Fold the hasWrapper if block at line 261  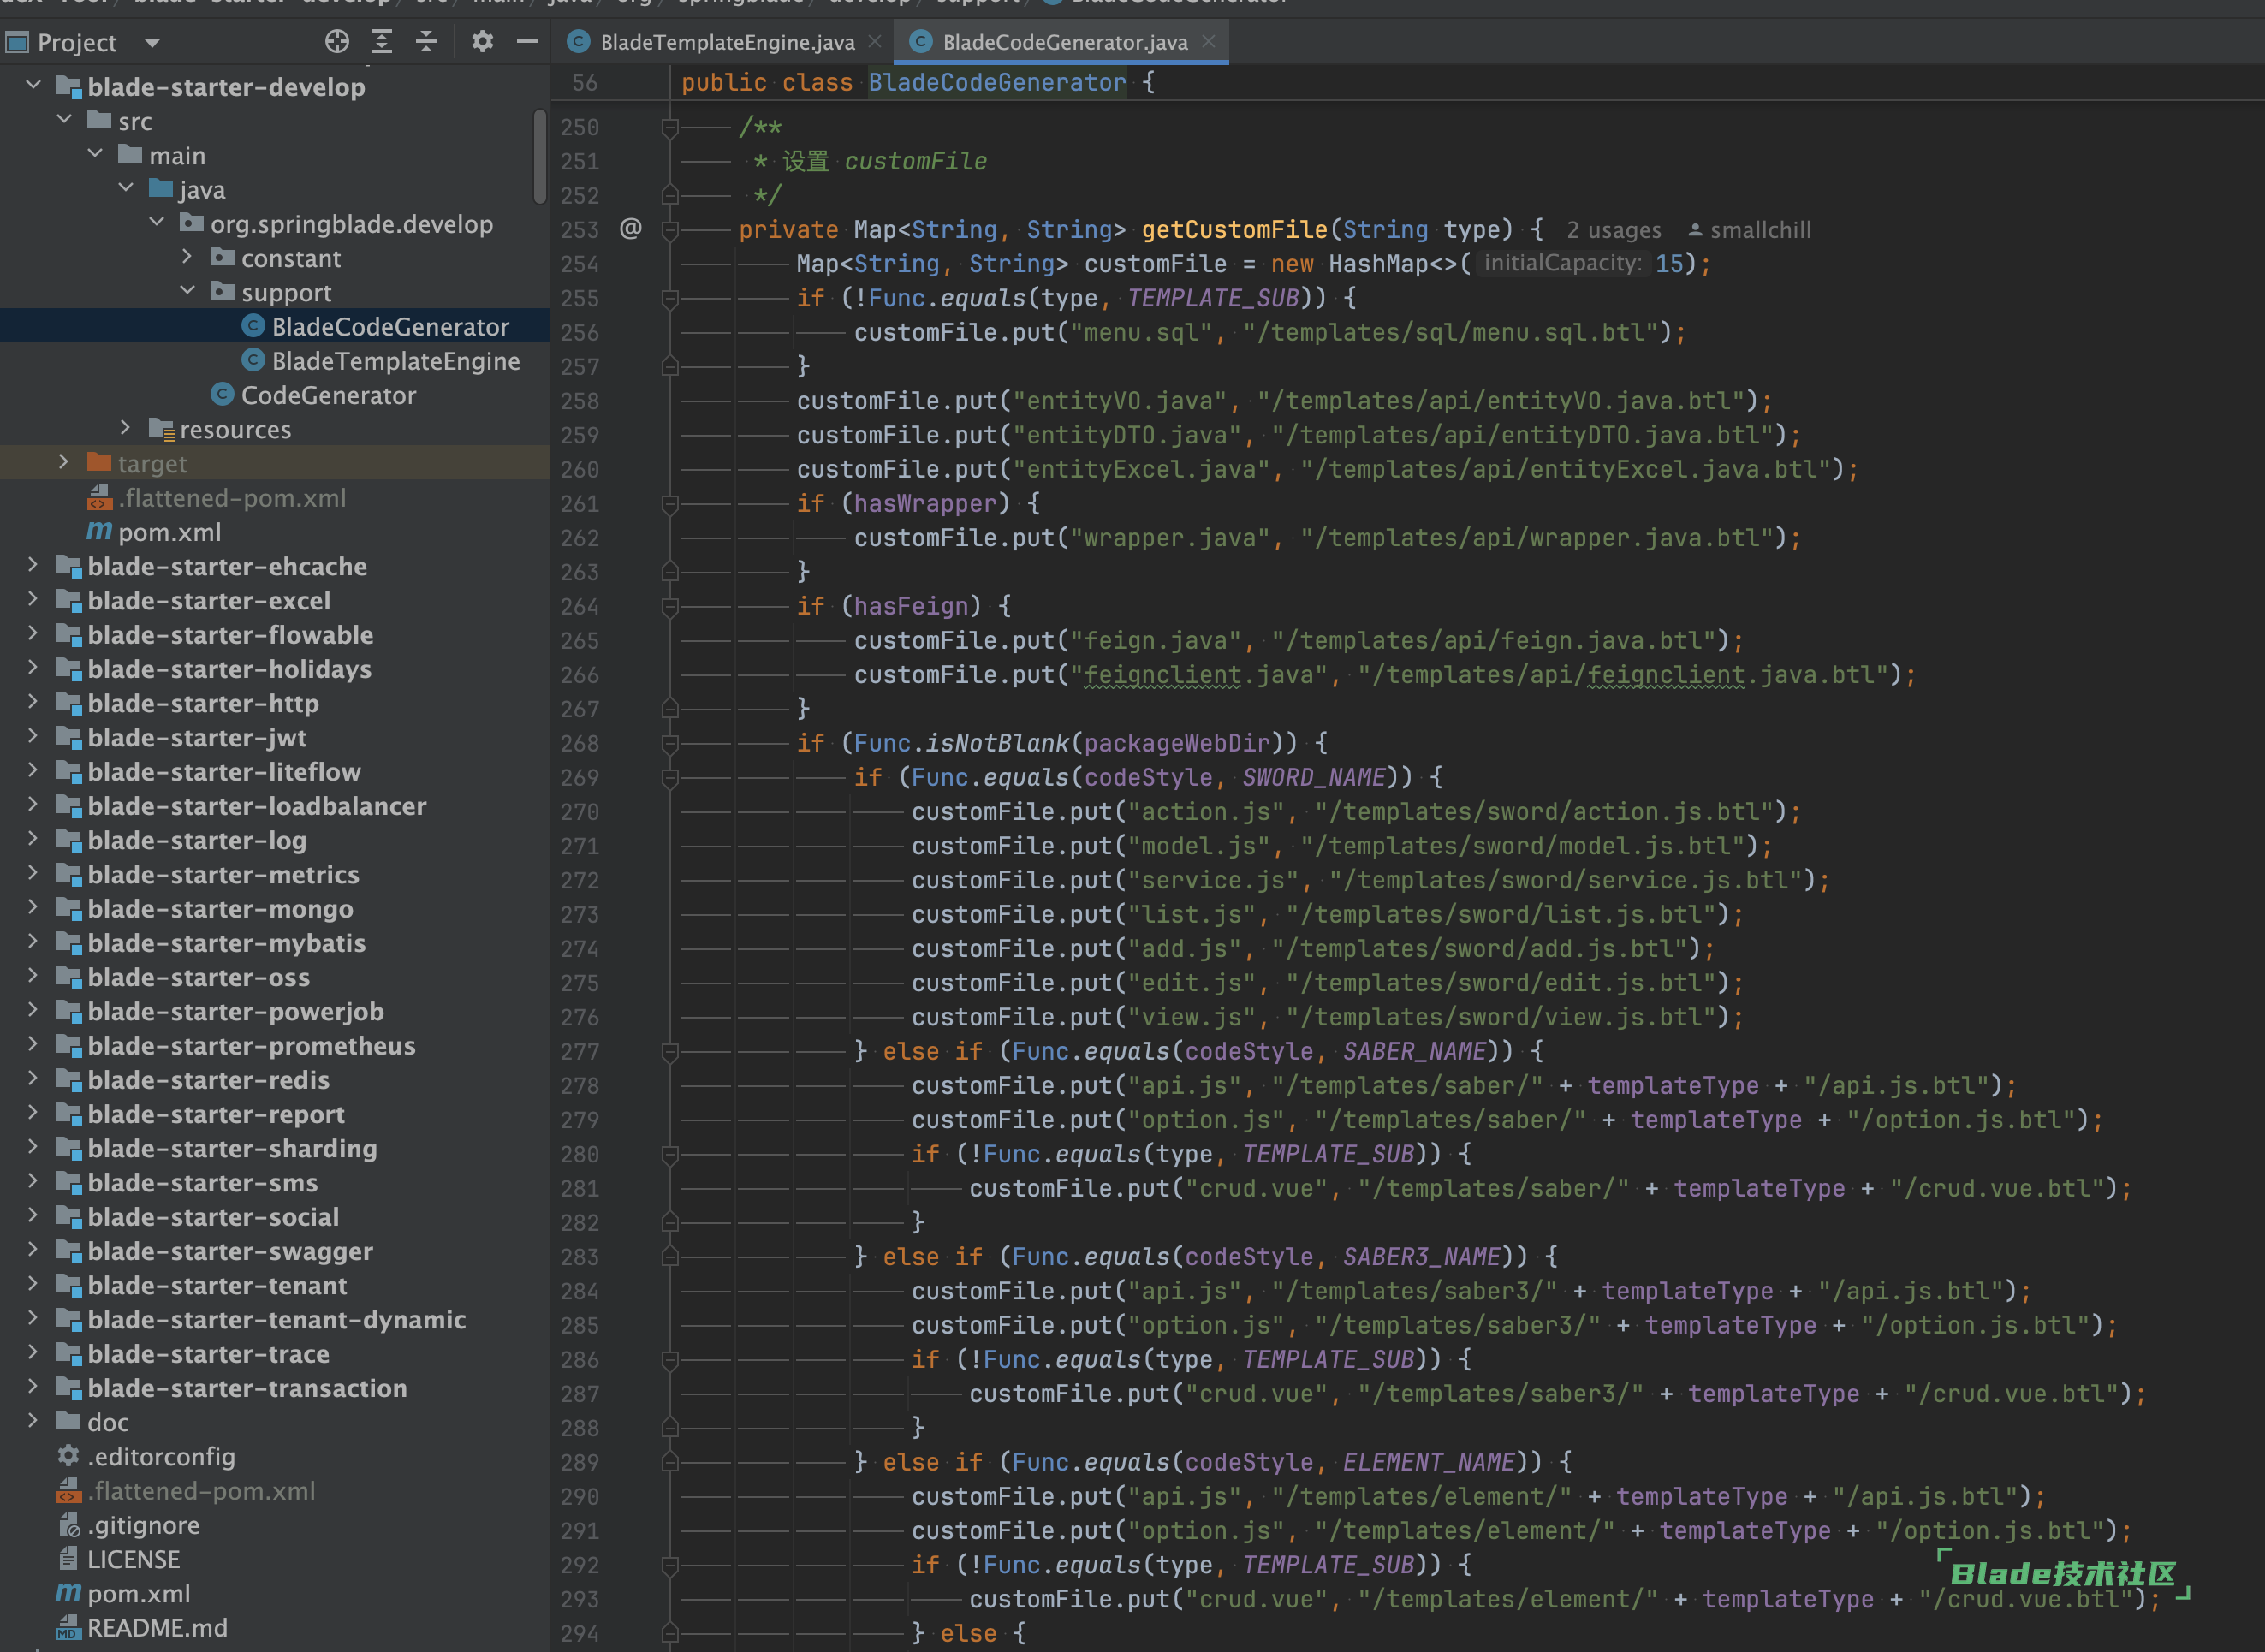[x=670, y=504]
